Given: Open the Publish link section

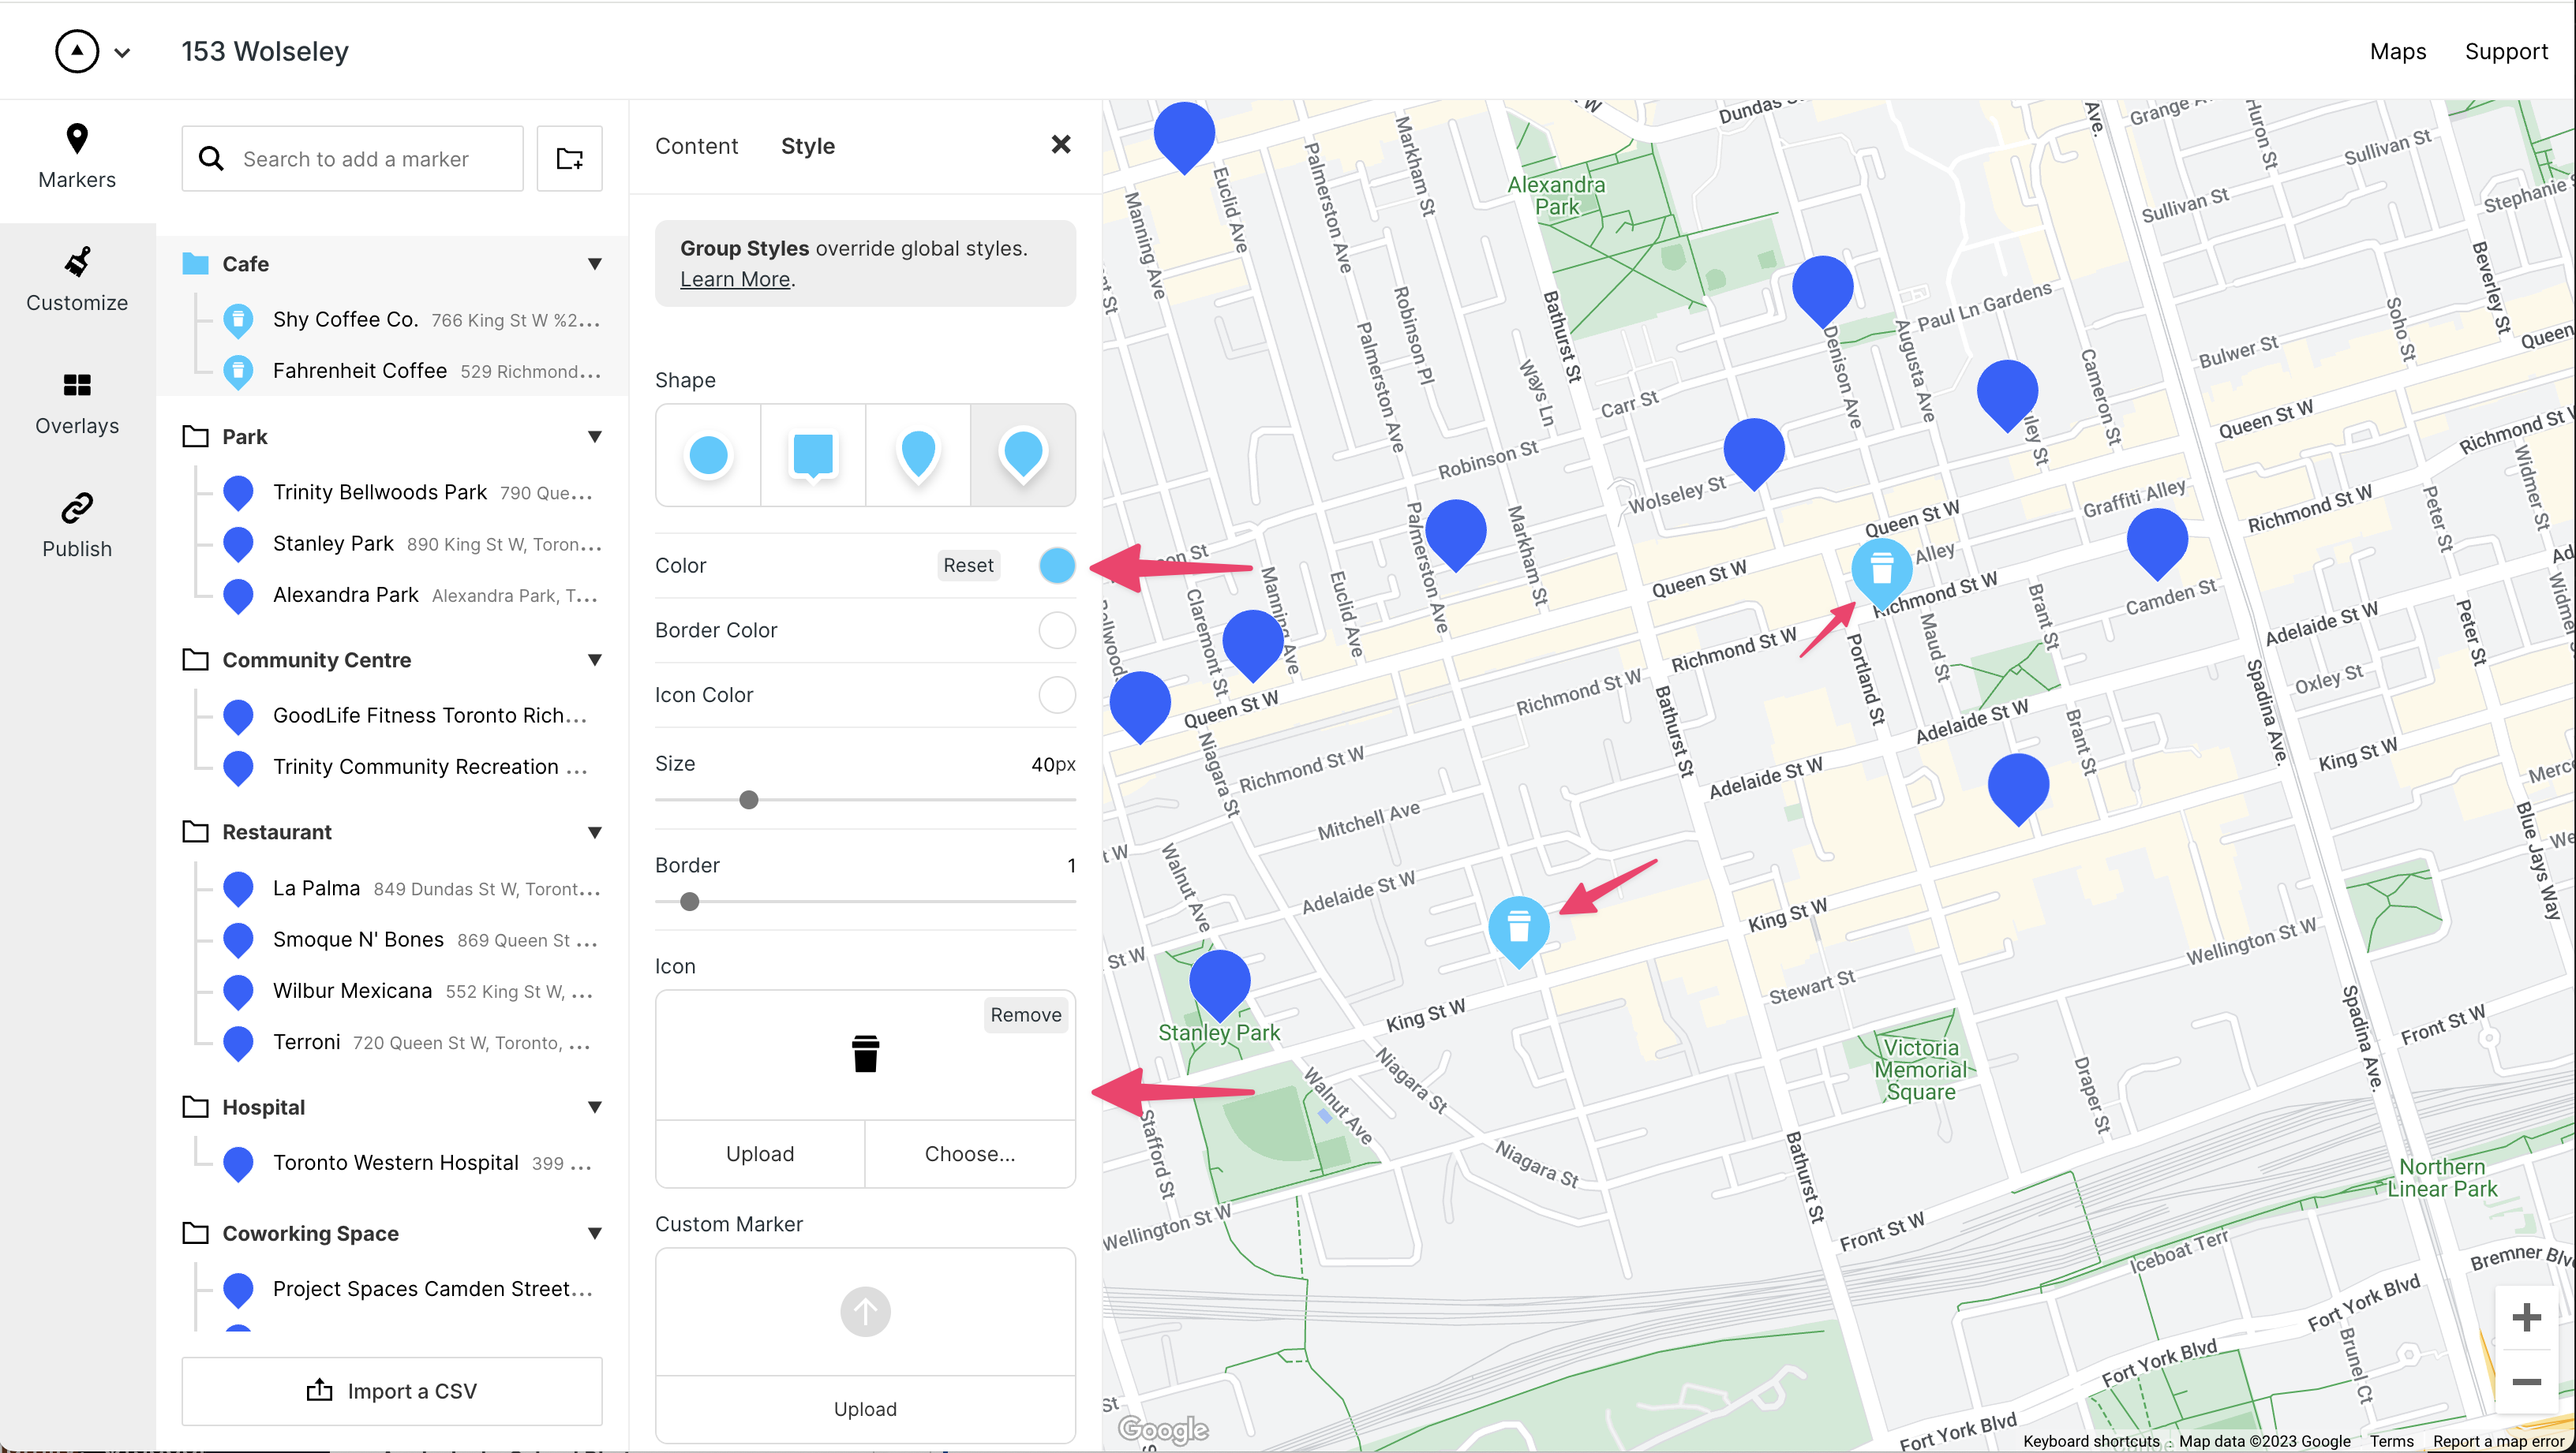Looking at the screenshot, I should (x=77, y=527).
